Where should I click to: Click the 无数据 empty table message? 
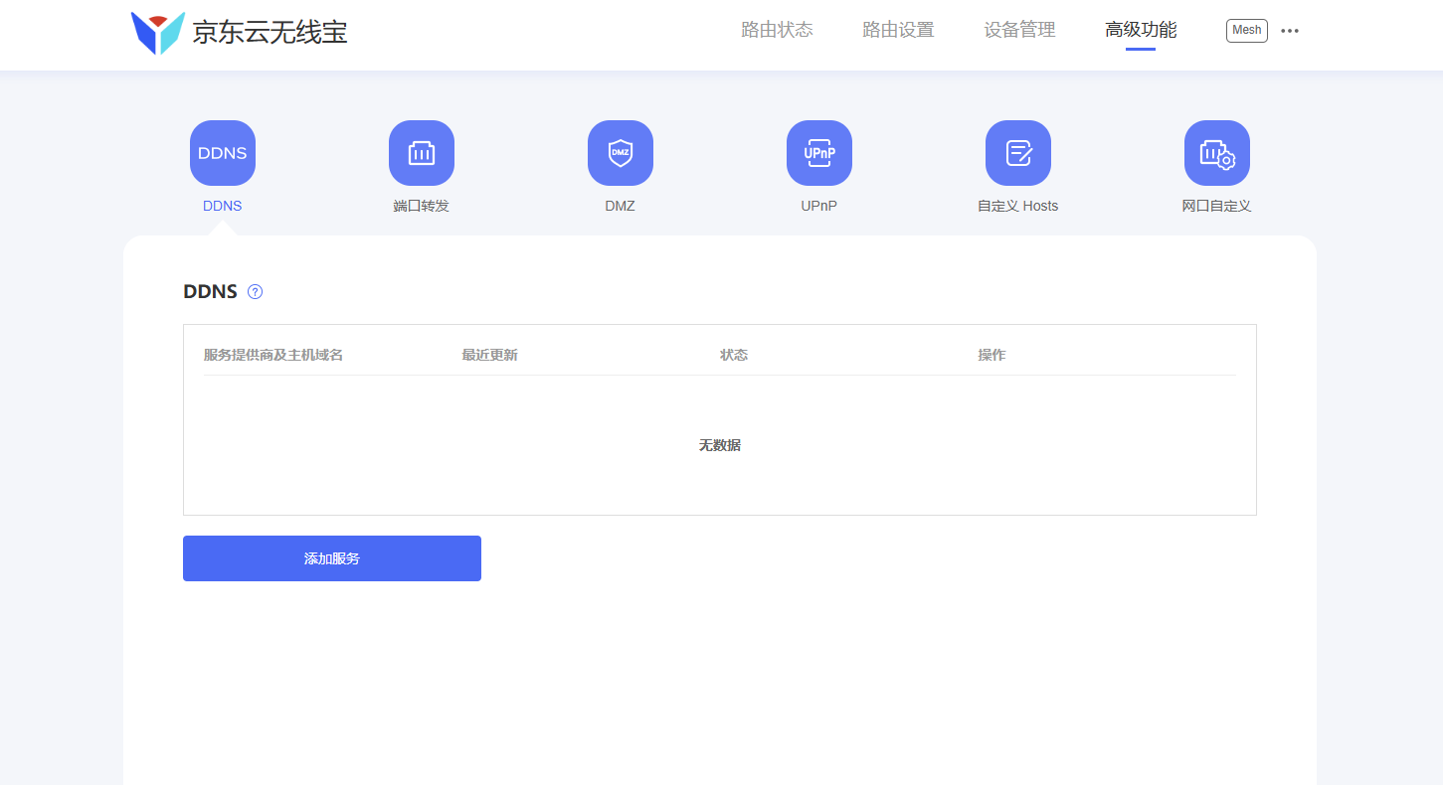[x=719, y=444]
